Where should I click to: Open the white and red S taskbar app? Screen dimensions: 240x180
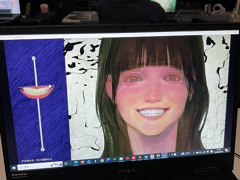tap(152, 156)
